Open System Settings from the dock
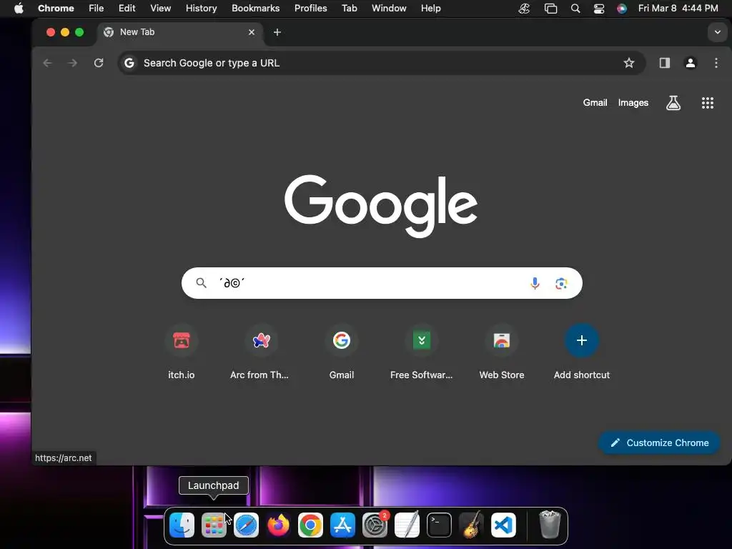 [375, 525]
